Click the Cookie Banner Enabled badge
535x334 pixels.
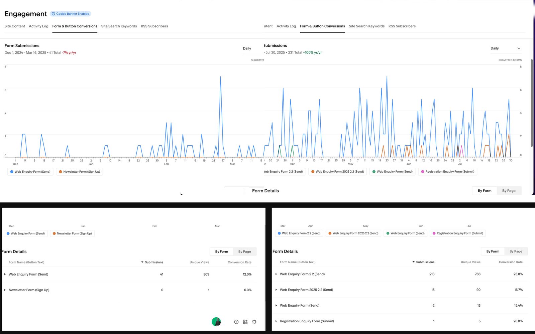[x=71, y=14]
